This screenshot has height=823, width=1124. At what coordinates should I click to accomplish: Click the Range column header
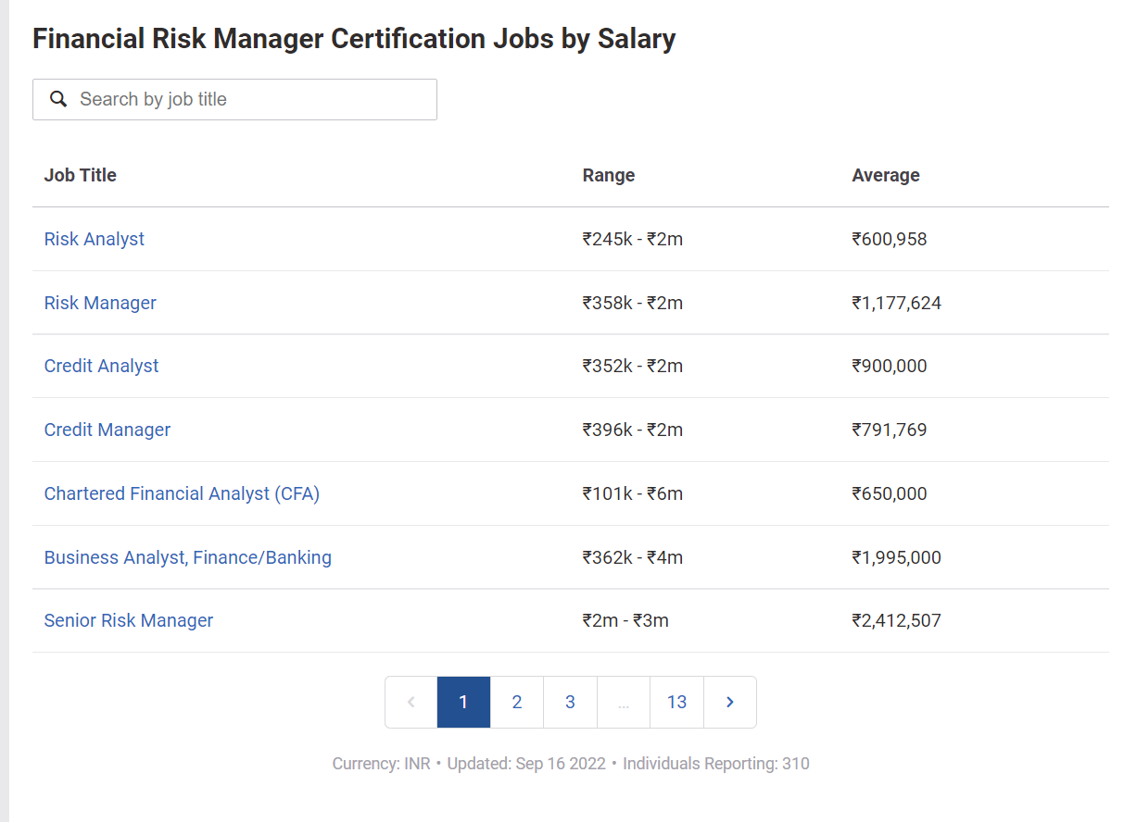(x=609, y=175)
